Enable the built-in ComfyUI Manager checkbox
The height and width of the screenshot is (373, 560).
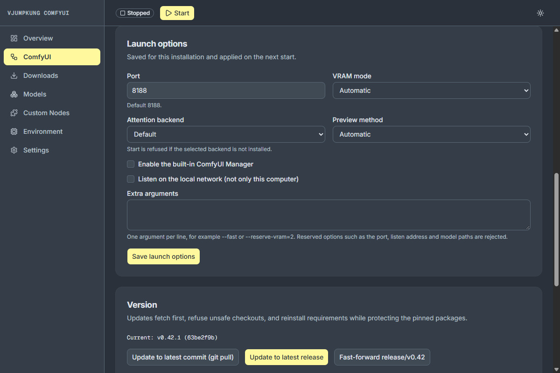pos(131,164)
